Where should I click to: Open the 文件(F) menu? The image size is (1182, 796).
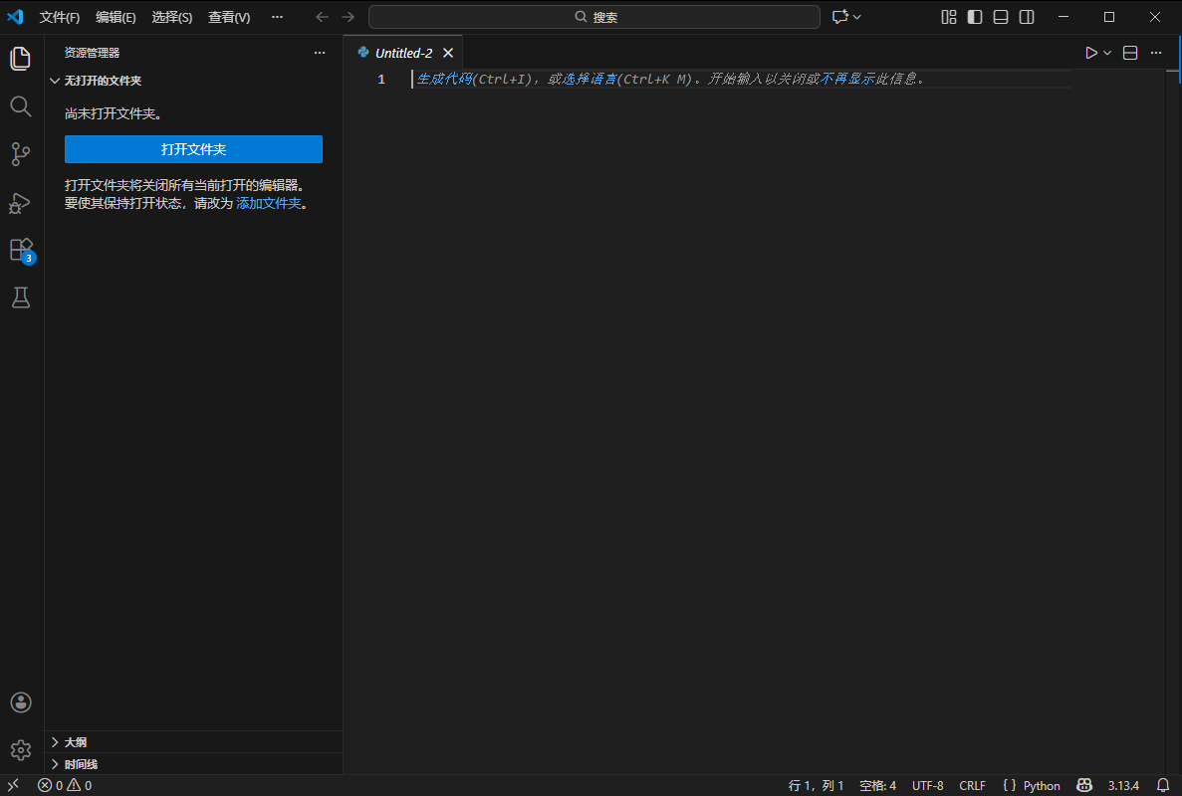click(60, 17)
